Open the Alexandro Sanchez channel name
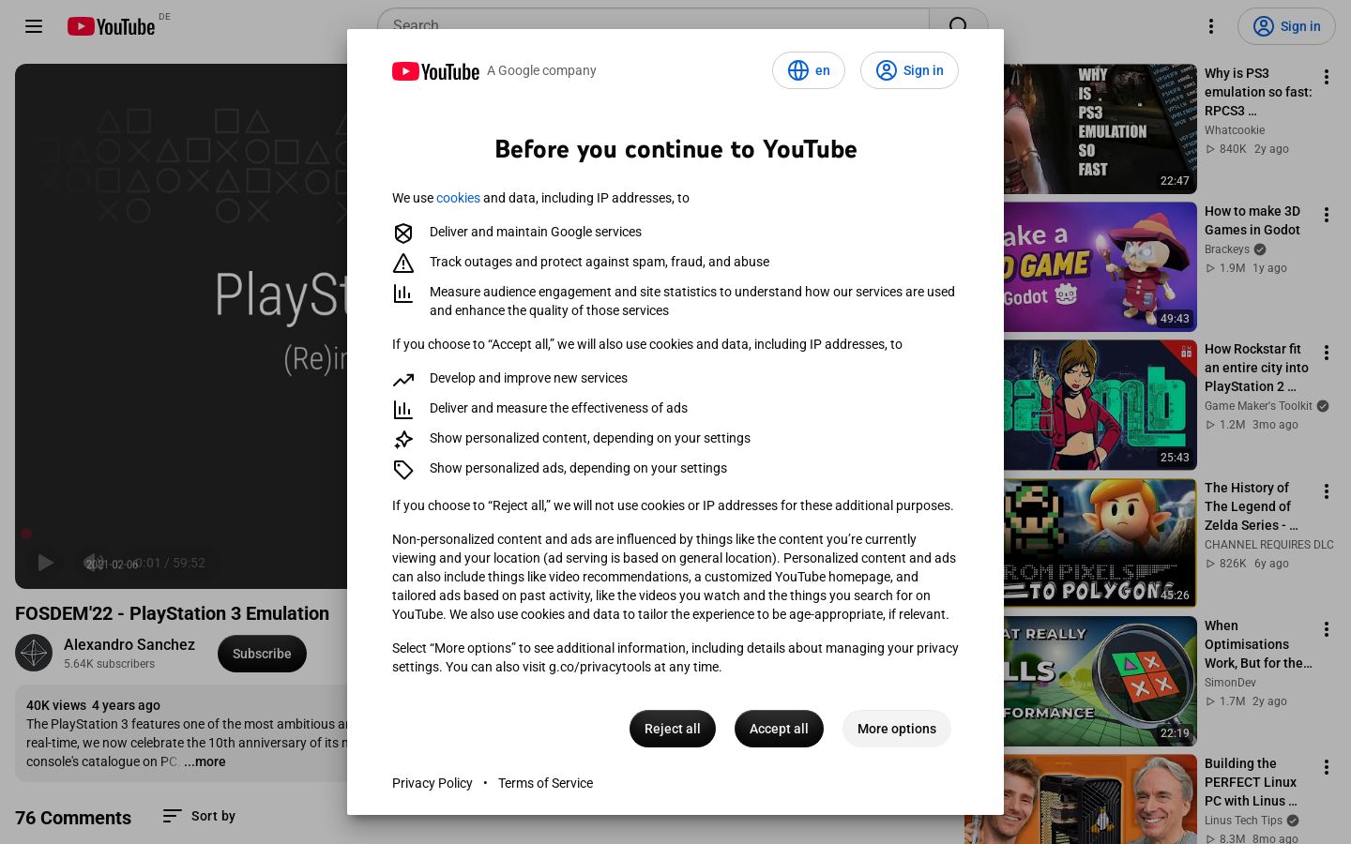The image size is (1351, 844). (129, 644)
